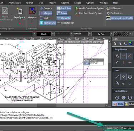Toggle Rulers visibility
This screenshot has width=134, height=131.
pos(62,13)
